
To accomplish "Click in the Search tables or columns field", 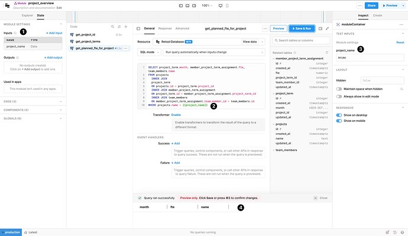I will pos(301,40).
